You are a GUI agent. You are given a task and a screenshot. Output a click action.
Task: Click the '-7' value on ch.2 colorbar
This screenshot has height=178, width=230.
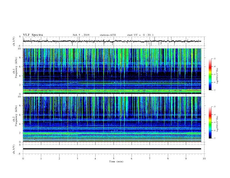214,138
